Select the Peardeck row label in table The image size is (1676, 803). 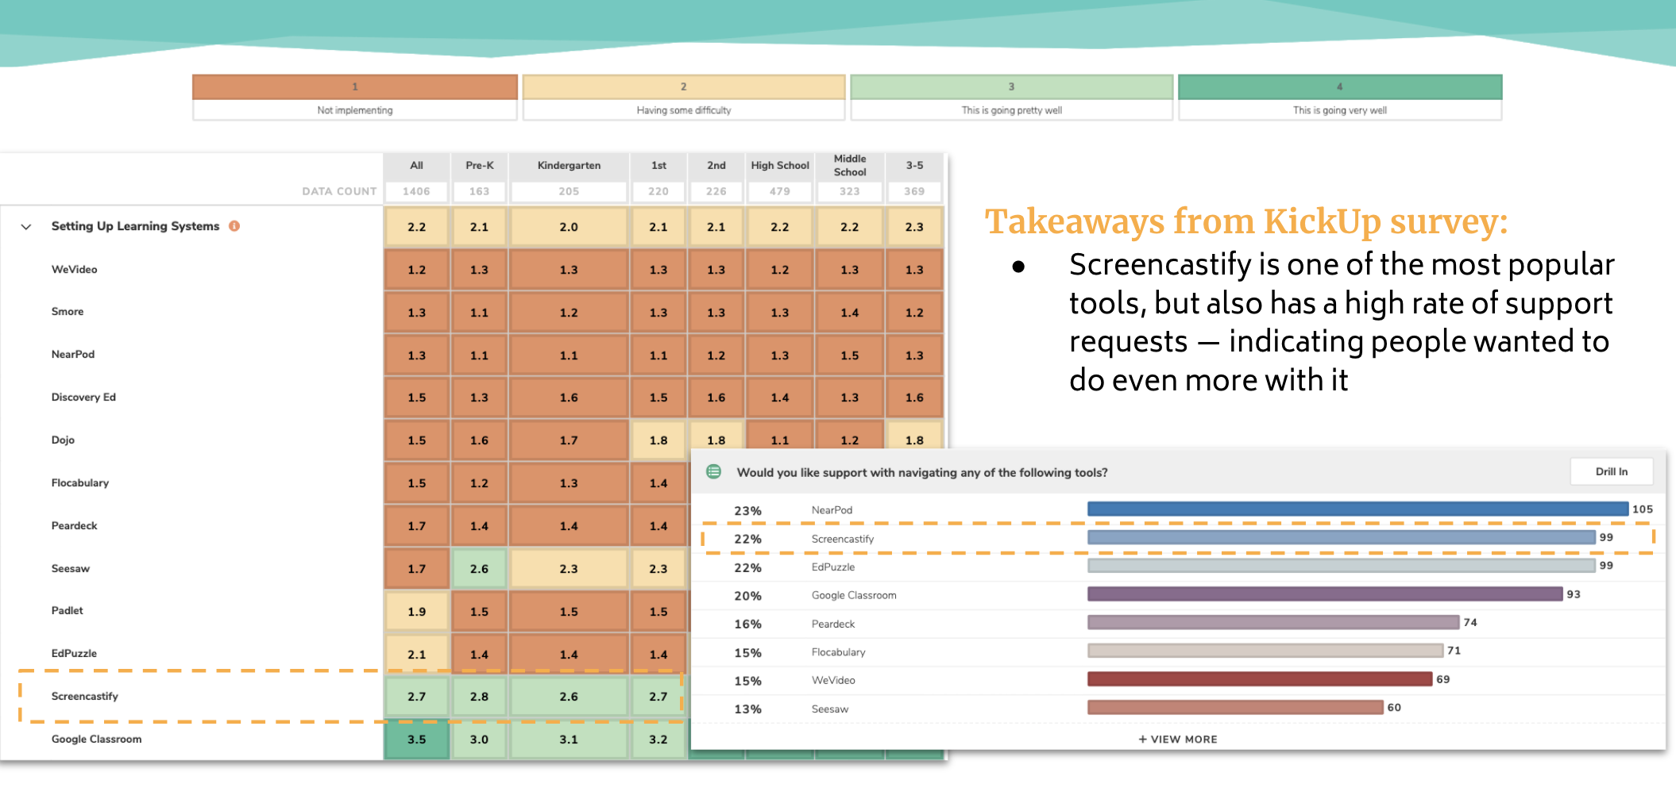point(75,526)
